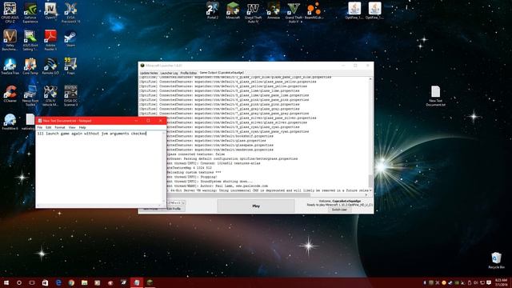Viewport: 512px width, 288px height.
Task: Select the first OptiFine jar file on desktop
Action: click(x=354, y=10)
